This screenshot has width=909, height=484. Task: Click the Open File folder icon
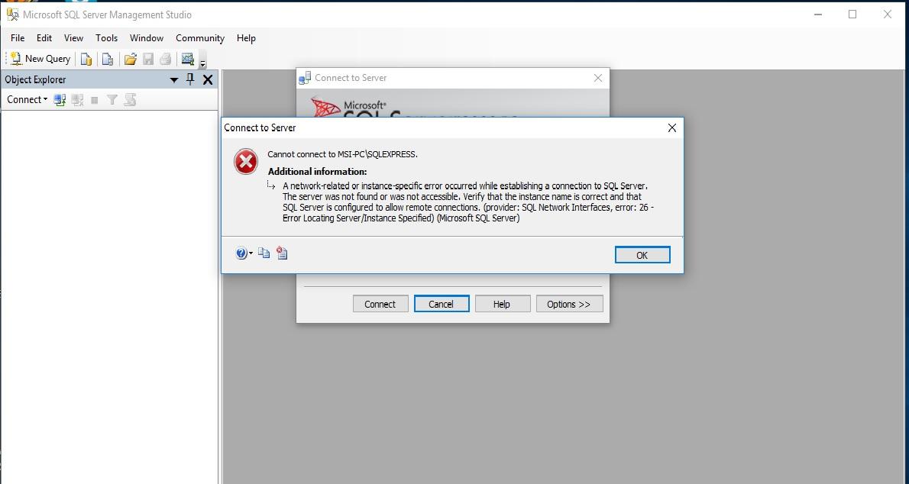[x=131, y=59]
